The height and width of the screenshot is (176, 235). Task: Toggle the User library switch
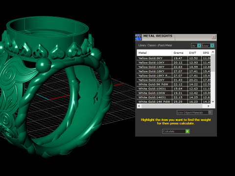point(208,45)
